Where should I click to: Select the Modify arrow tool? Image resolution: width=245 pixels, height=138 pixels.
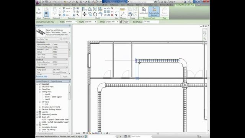click(39, 10)
